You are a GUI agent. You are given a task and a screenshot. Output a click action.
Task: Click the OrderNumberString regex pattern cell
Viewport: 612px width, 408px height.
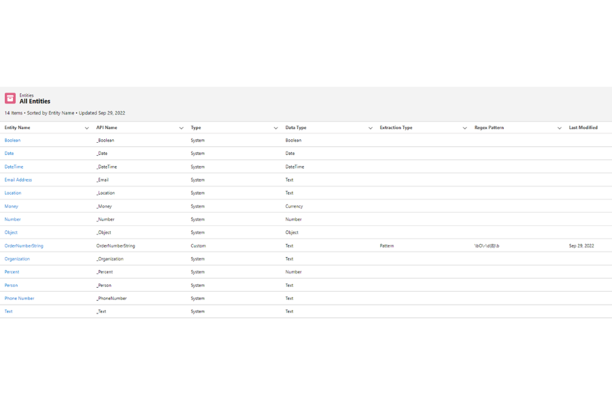coord(487,246)
